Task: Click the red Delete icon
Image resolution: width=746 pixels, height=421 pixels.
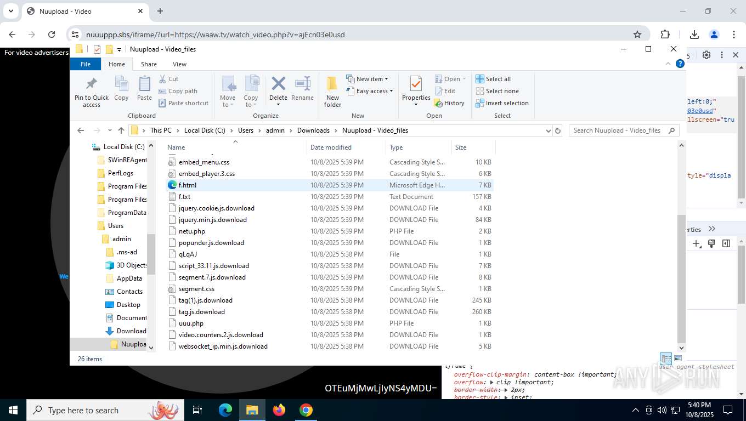Action: (x=278, y=84)
